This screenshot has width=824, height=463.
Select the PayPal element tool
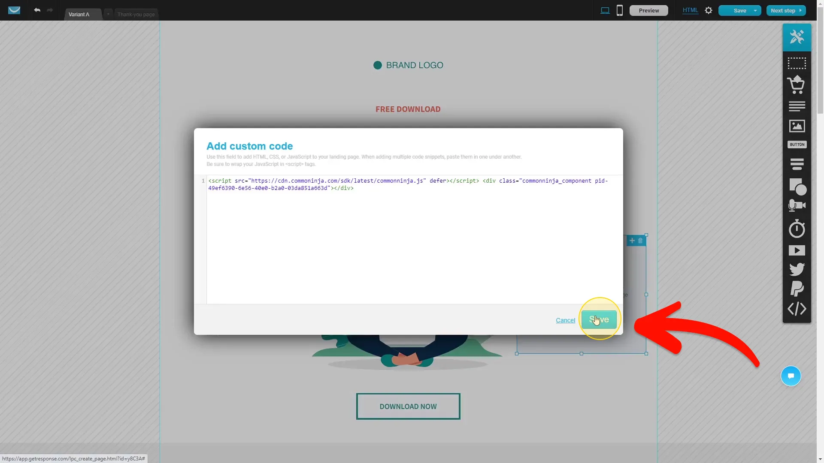797,289
